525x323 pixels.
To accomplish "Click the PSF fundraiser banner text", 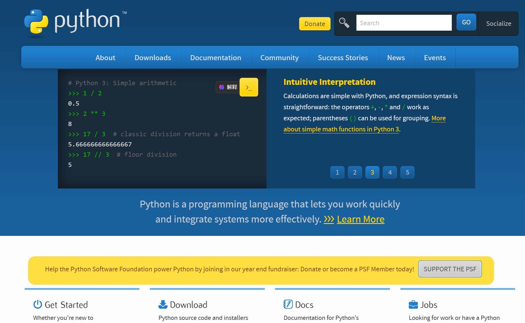I will (230, 269).
